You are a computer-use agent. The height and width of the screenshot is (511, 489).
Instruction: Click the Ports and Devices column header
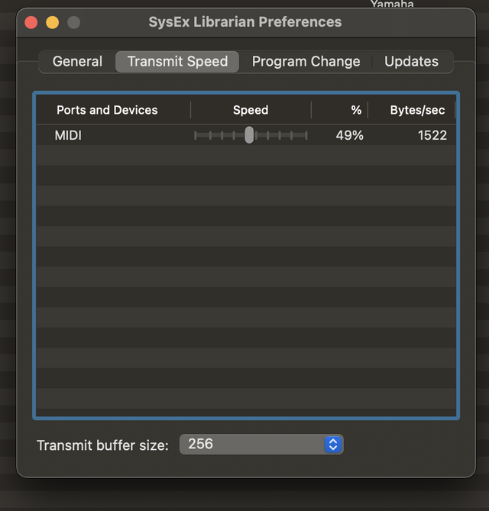[x=107, y=110]
